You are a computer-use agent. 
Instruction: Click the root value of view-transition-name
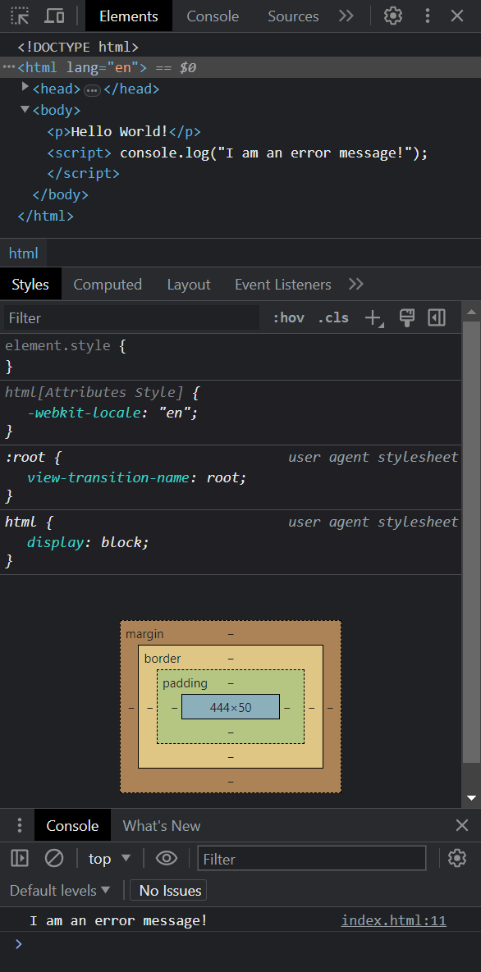[x=224, y=478]
